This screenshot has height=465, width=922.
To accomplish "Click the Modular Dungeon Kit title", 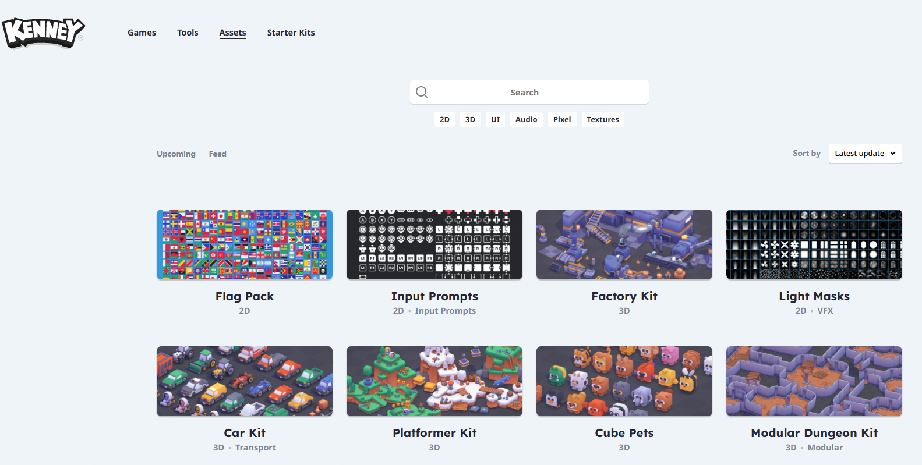I will pyautogui.click(x=814, y=433).
